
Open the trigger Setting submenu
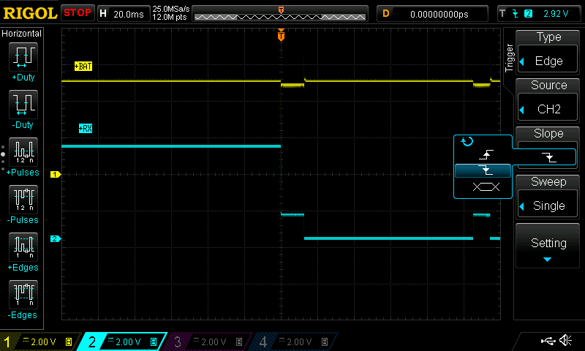pyautogui.click(x=548, y=246)
